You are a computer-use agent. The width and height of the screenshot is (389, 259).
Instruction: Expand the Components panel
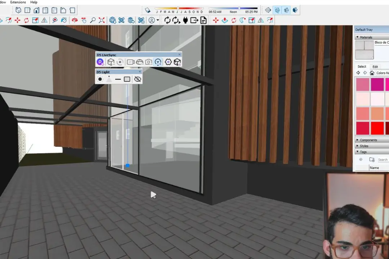(357, 140)
